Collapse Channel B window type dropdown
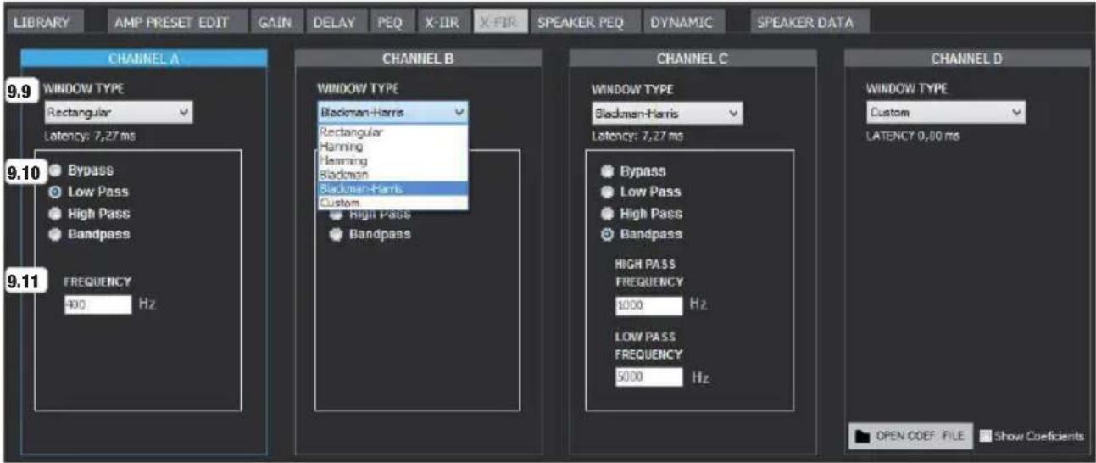The height and width of the screenshot is (463, 1096). click(392, 113)
